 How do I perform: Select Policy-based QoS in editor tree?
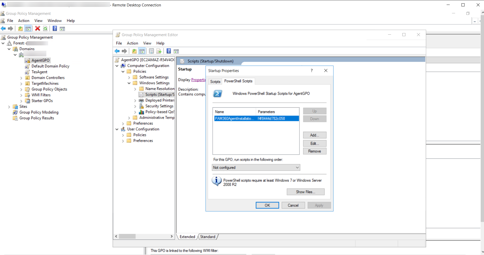pos(160,112)
